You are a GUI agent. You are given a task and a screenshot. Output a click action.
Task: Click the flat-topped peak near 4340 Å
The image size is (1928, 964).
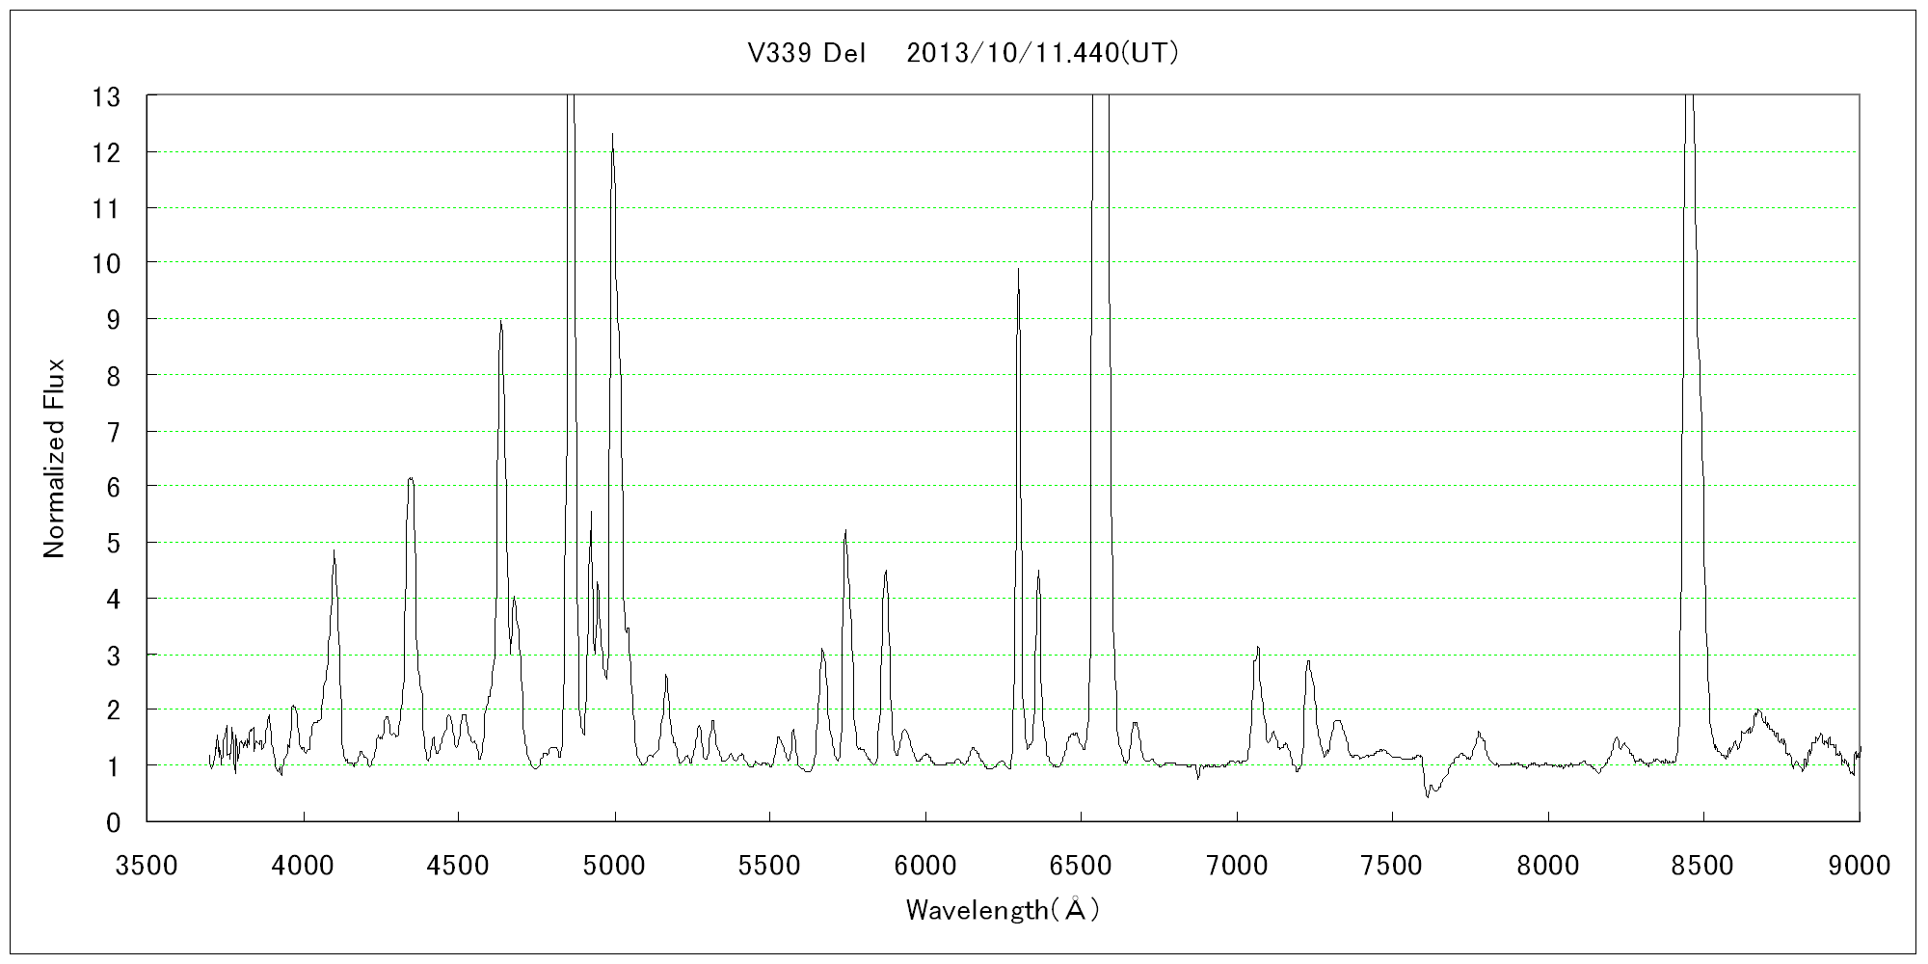pyautogui.click(x=411, y=479)
